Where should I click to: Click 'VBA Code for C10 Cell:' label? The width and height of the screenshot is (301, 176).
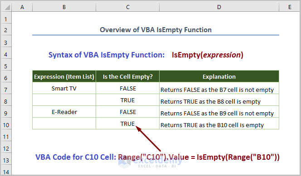click(x=76, y=157)
